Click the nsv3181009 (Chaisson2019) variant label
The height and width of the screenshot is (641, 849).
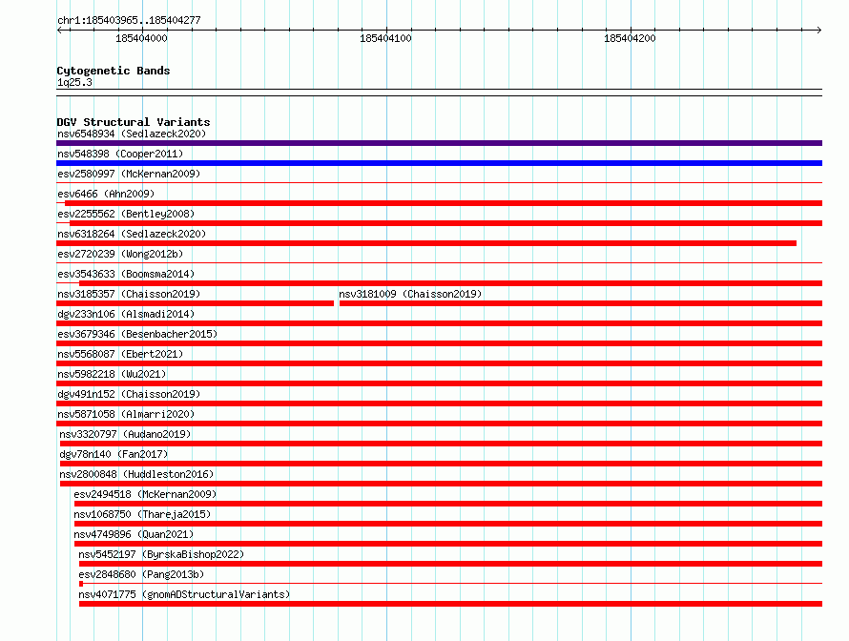(x=410, y=294)
